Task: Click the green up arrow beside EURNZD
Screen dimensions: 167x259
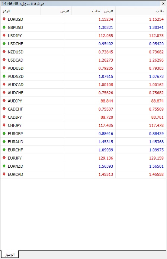Action: pyautogui.click(x=4, y=166)
